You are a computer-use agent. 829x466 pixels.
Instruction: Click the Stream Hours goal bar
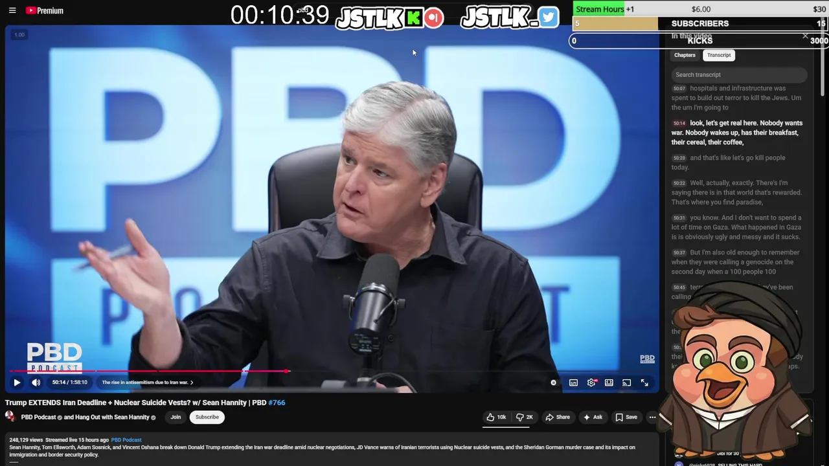click(x=700, y=9)
